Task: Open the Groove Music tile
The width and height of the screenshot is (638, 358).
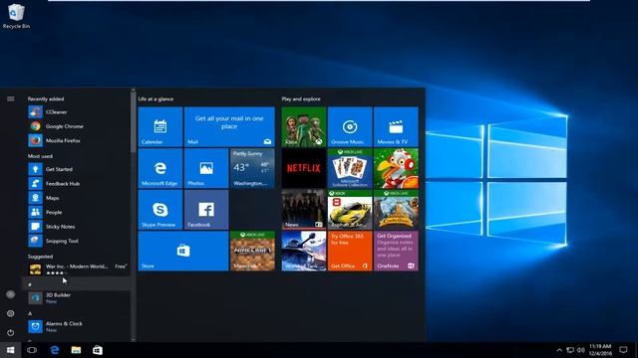Action: pyautogui.click(x=350, y=126)
